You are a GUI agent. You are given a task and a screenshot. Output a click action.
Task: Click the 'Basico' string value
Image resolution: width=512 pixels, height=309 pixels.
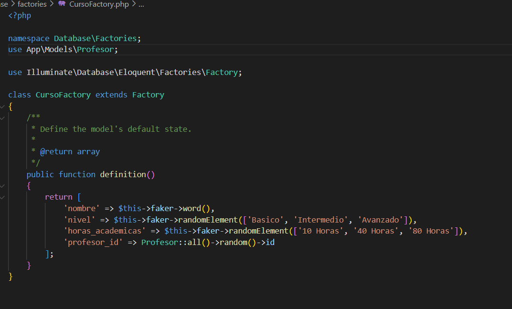266,220
